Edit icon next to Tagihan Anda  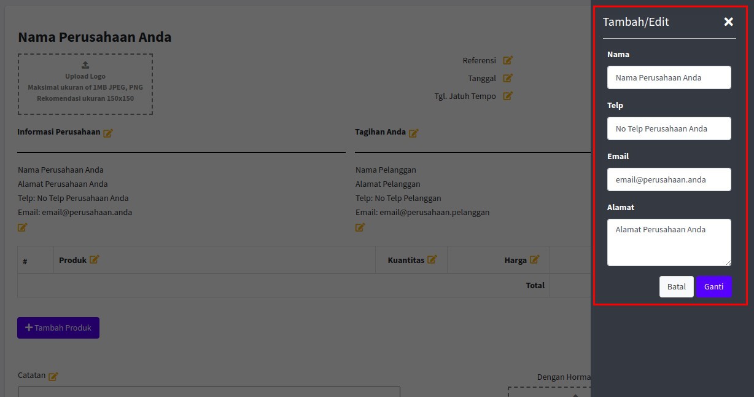point(414,133)
